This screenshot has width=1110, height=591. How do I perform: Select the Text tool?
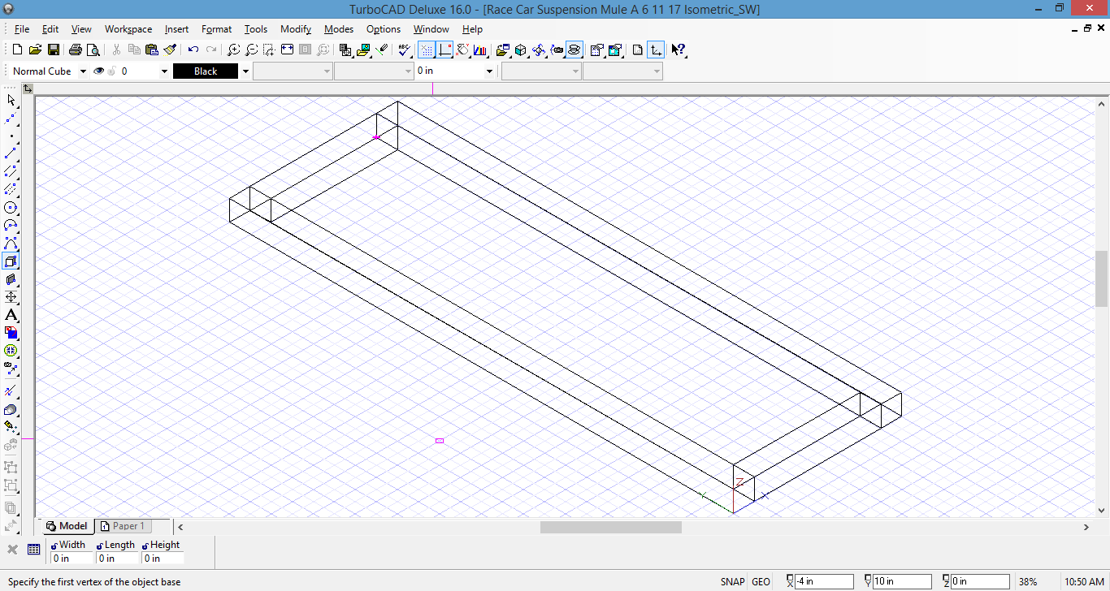click(x=11, y=315)
